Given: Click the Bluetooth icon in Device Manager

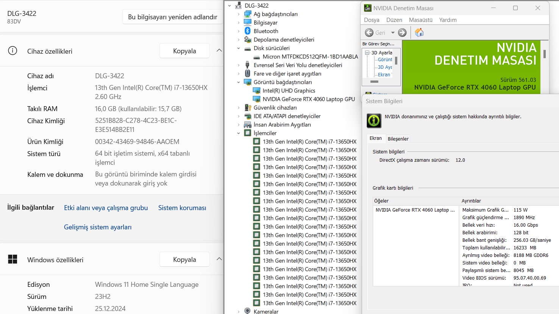Looking at the screenshot, I should coord(248,31).
